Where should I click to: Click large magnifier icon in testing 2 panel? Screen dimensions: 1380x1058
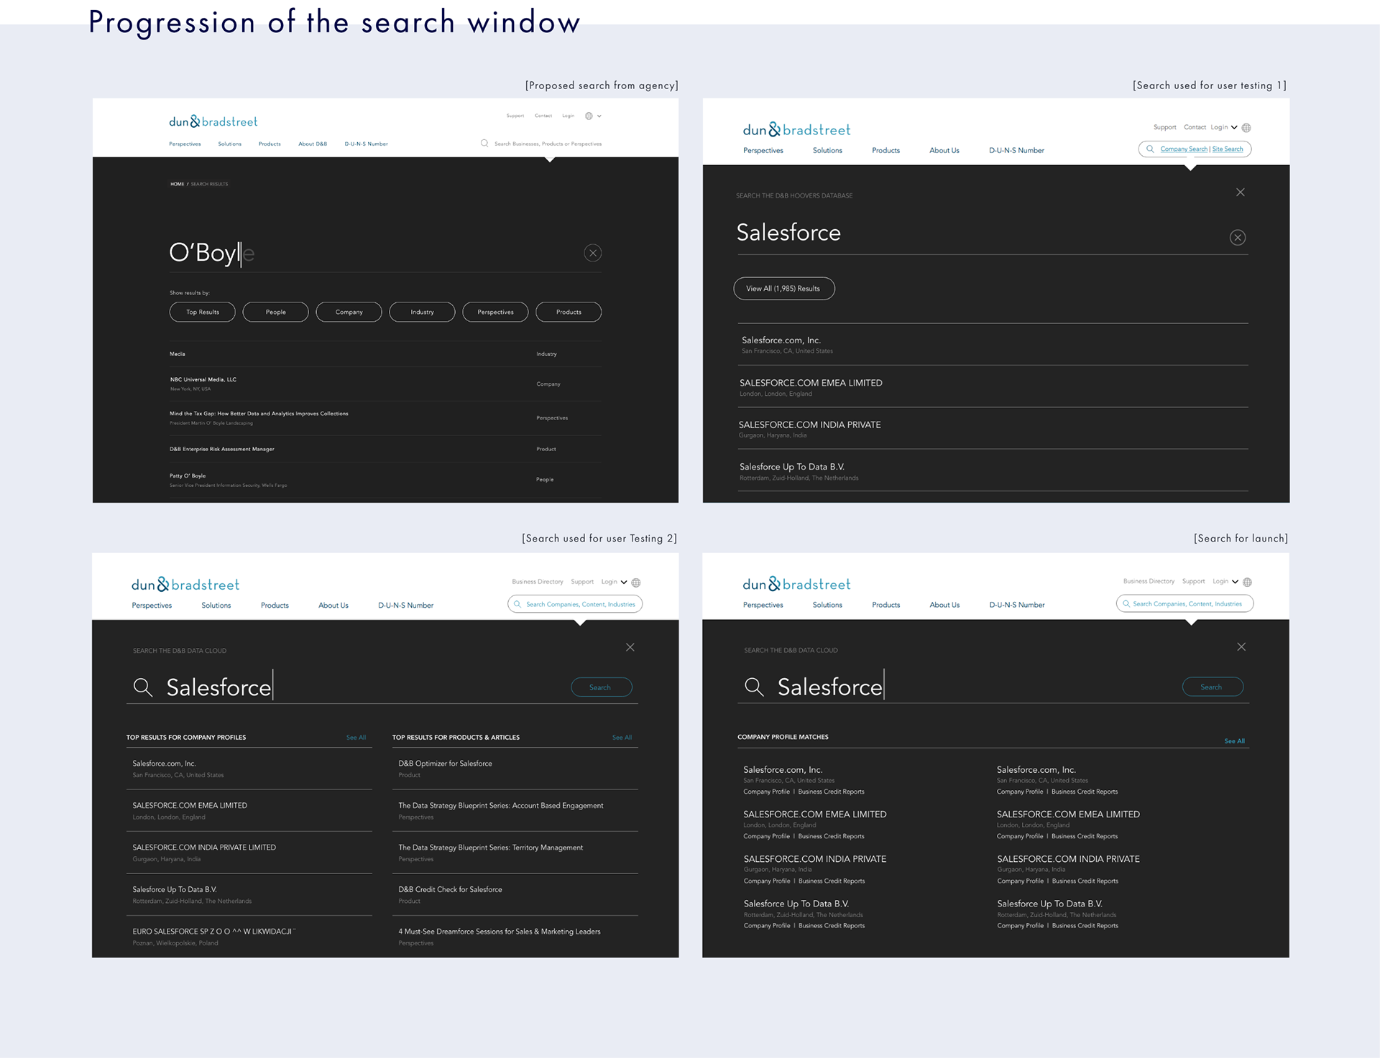tap(143, 687)
